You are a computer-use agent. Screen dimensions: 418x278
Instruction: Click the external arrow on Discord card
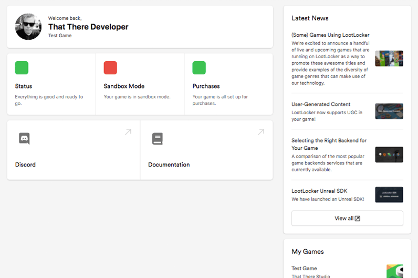[128, 132]
